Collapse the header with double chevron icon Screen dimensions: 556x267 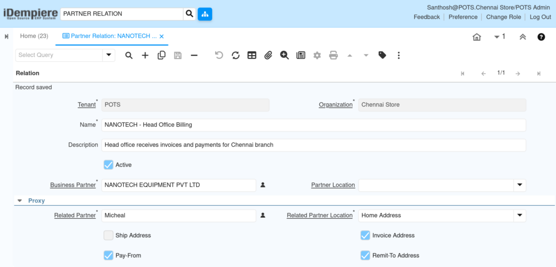click(x=522, y=37)
